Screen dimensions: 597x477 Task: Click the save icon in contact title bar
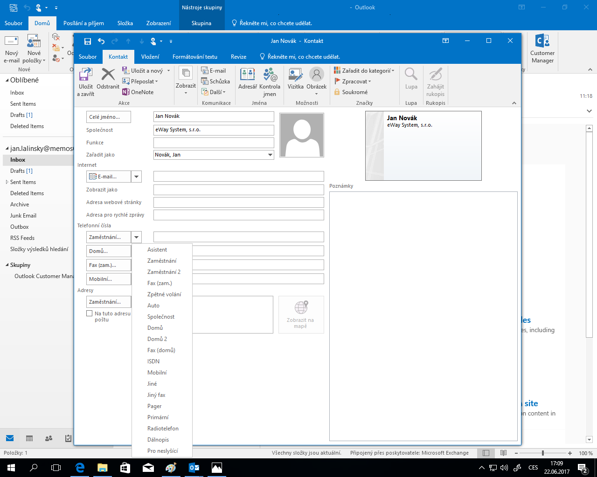[87, 41]
